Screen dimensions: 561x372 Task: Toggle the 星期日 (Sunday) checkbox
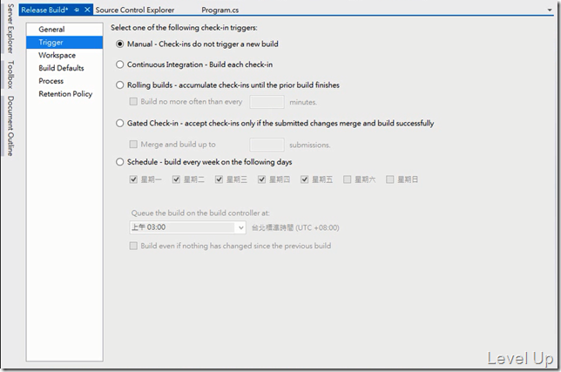[390, 179]
